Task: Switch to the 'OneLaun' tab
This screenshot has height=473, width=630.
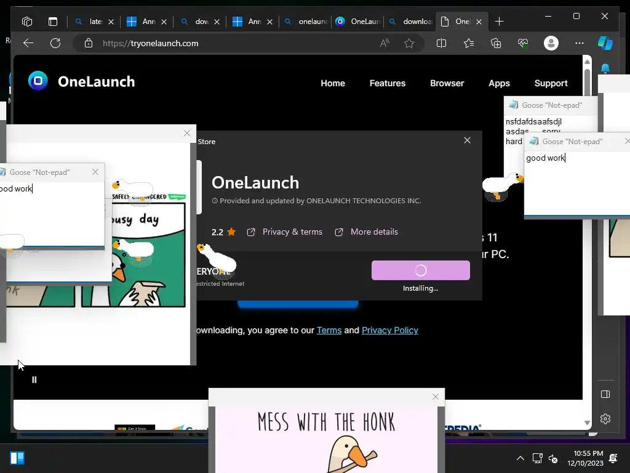Action: 359,22
